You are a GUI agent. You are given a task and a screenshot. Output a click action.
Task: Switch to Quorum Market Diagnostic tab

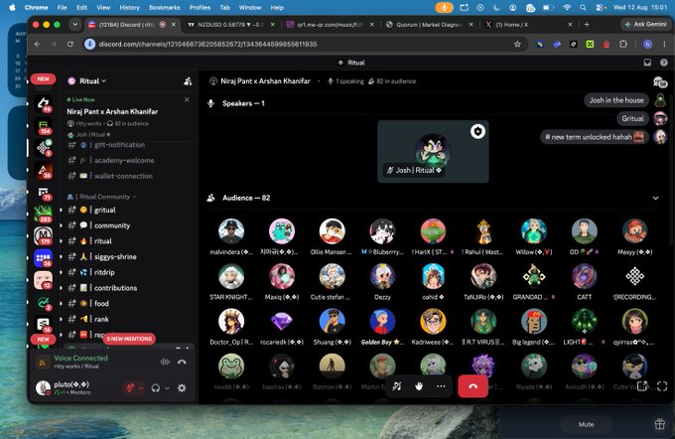coord(429,25)
